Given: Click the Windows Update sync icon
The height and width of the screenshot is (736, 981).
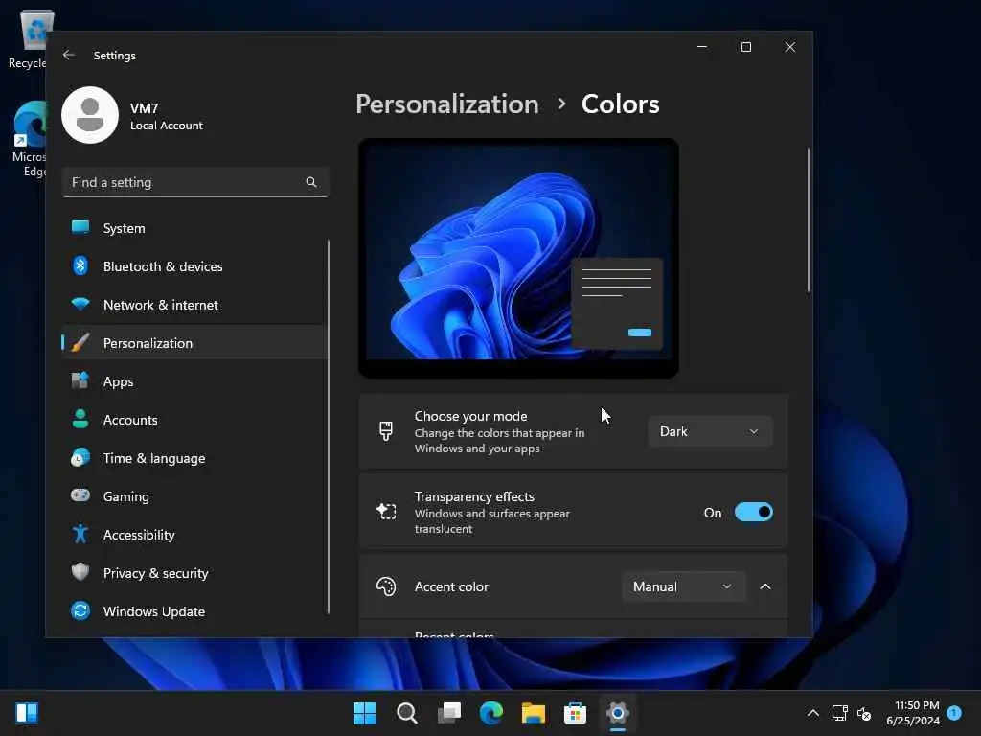Looking at the screenshot, I should 80,610.
